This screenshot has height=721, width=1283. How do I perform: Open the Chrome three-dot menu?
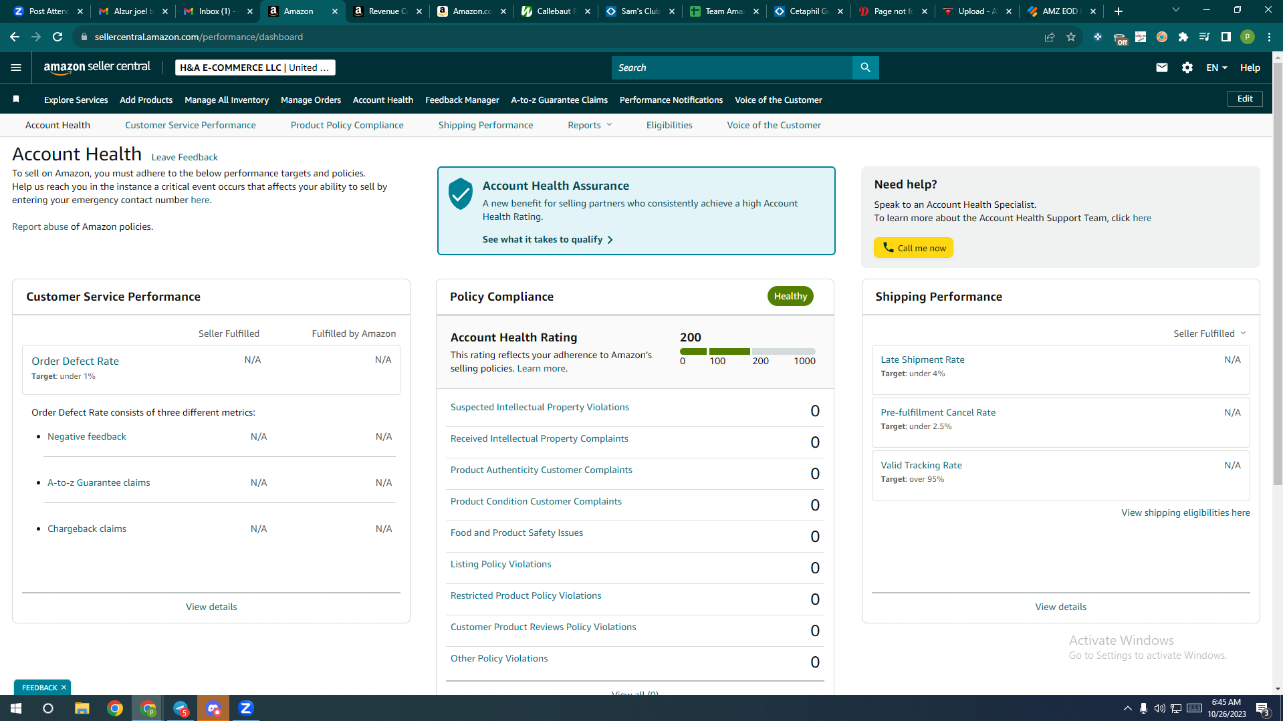click(x=1269, y=37)
